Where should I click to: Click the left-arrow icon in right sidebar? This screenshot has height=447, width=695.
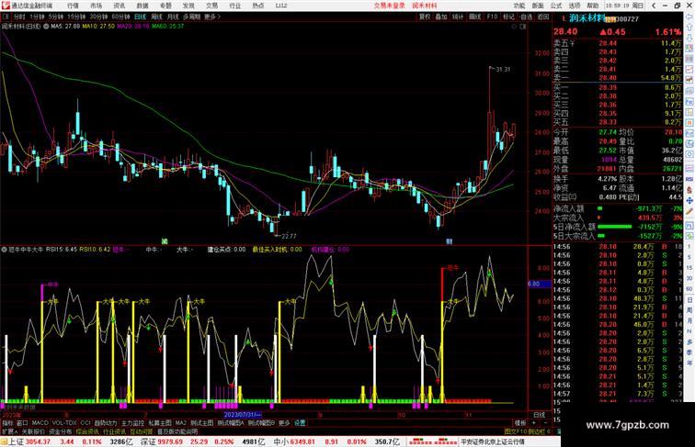point(689,17)
